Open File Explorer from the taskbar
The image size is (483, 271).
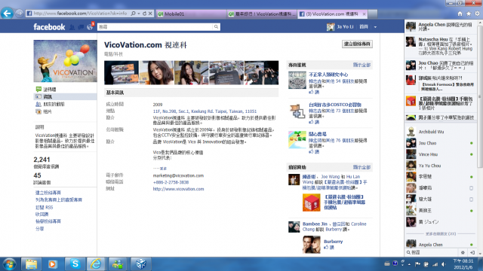(31, 264)
